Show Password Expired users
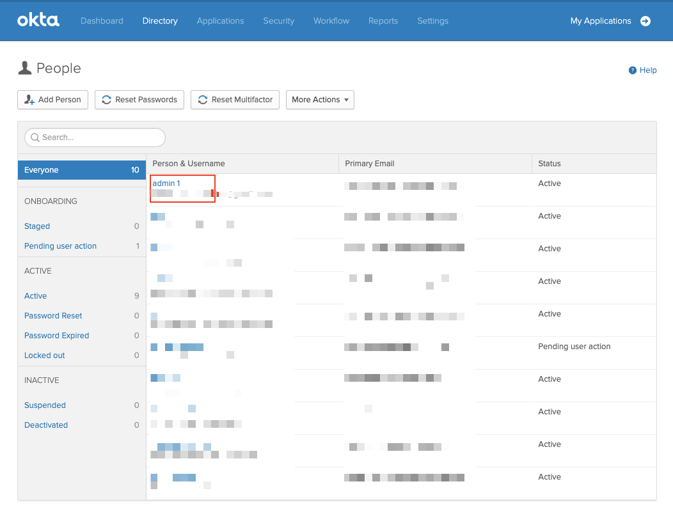The image size is (673, 516). click(x=56, y=336)
